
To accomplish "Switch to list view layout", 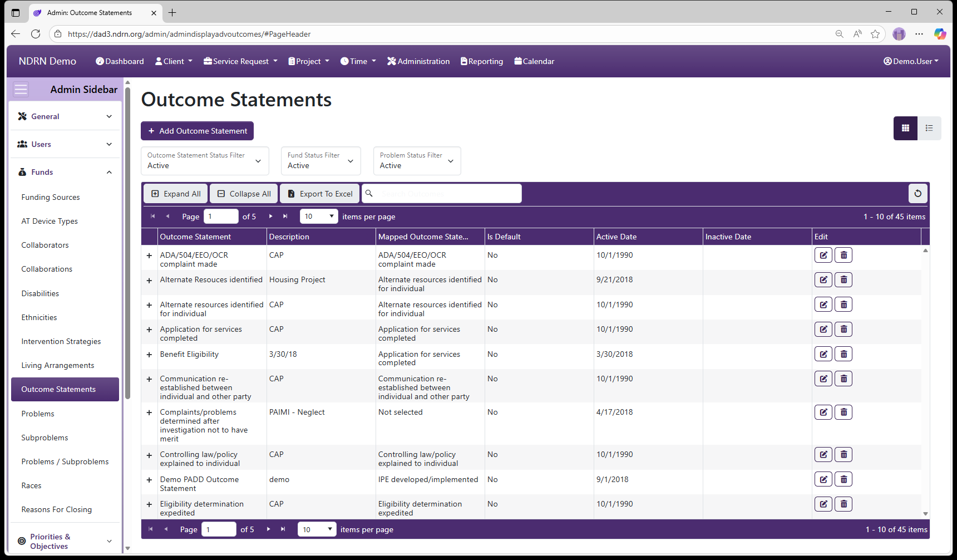I will (929, 128).
